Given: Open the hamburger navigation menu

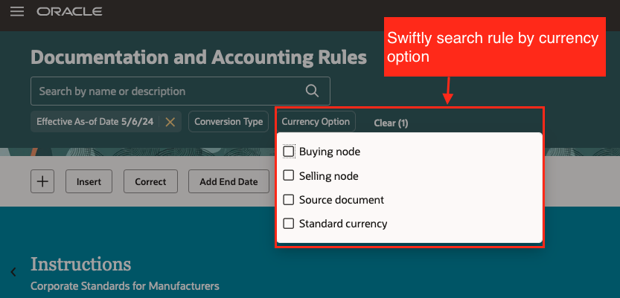Looking at the screenshot, I should 17,12.
